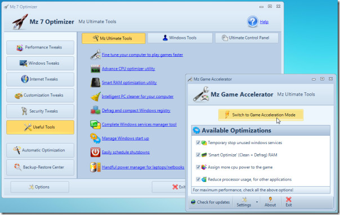
Task: Open Complete Windows services manager tool link
Action: (x=139, y=124)
